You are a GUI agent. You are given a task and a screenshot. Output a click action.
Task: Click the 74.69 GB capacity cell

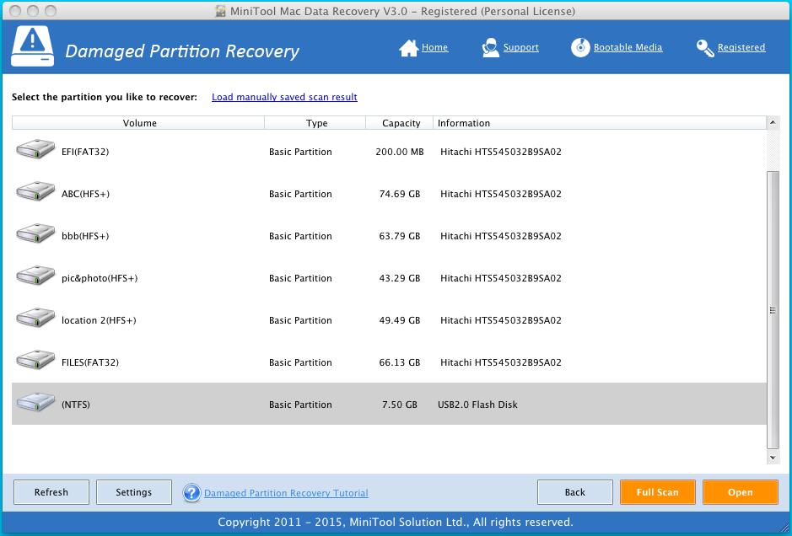pos(400,194)
